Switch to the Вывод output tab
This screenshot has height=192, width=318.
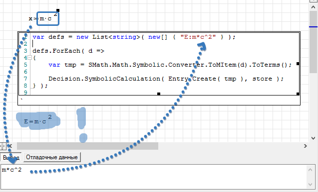point(10,158)
